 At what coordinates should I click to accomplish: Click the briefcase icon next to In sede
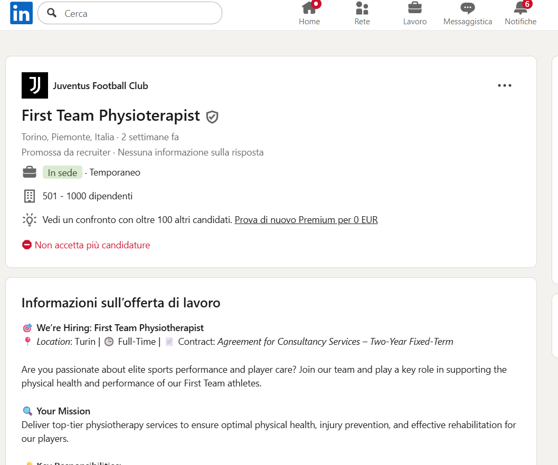30,172
